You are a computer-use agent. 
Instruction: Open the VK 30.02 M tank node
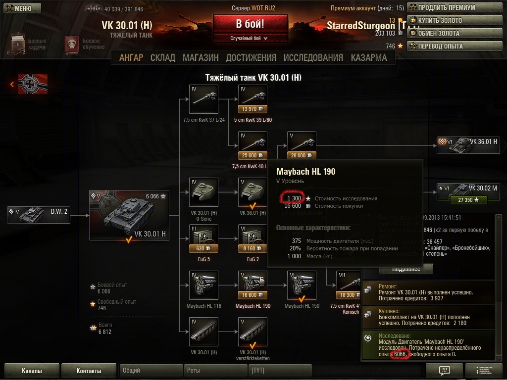click(468, 192)
